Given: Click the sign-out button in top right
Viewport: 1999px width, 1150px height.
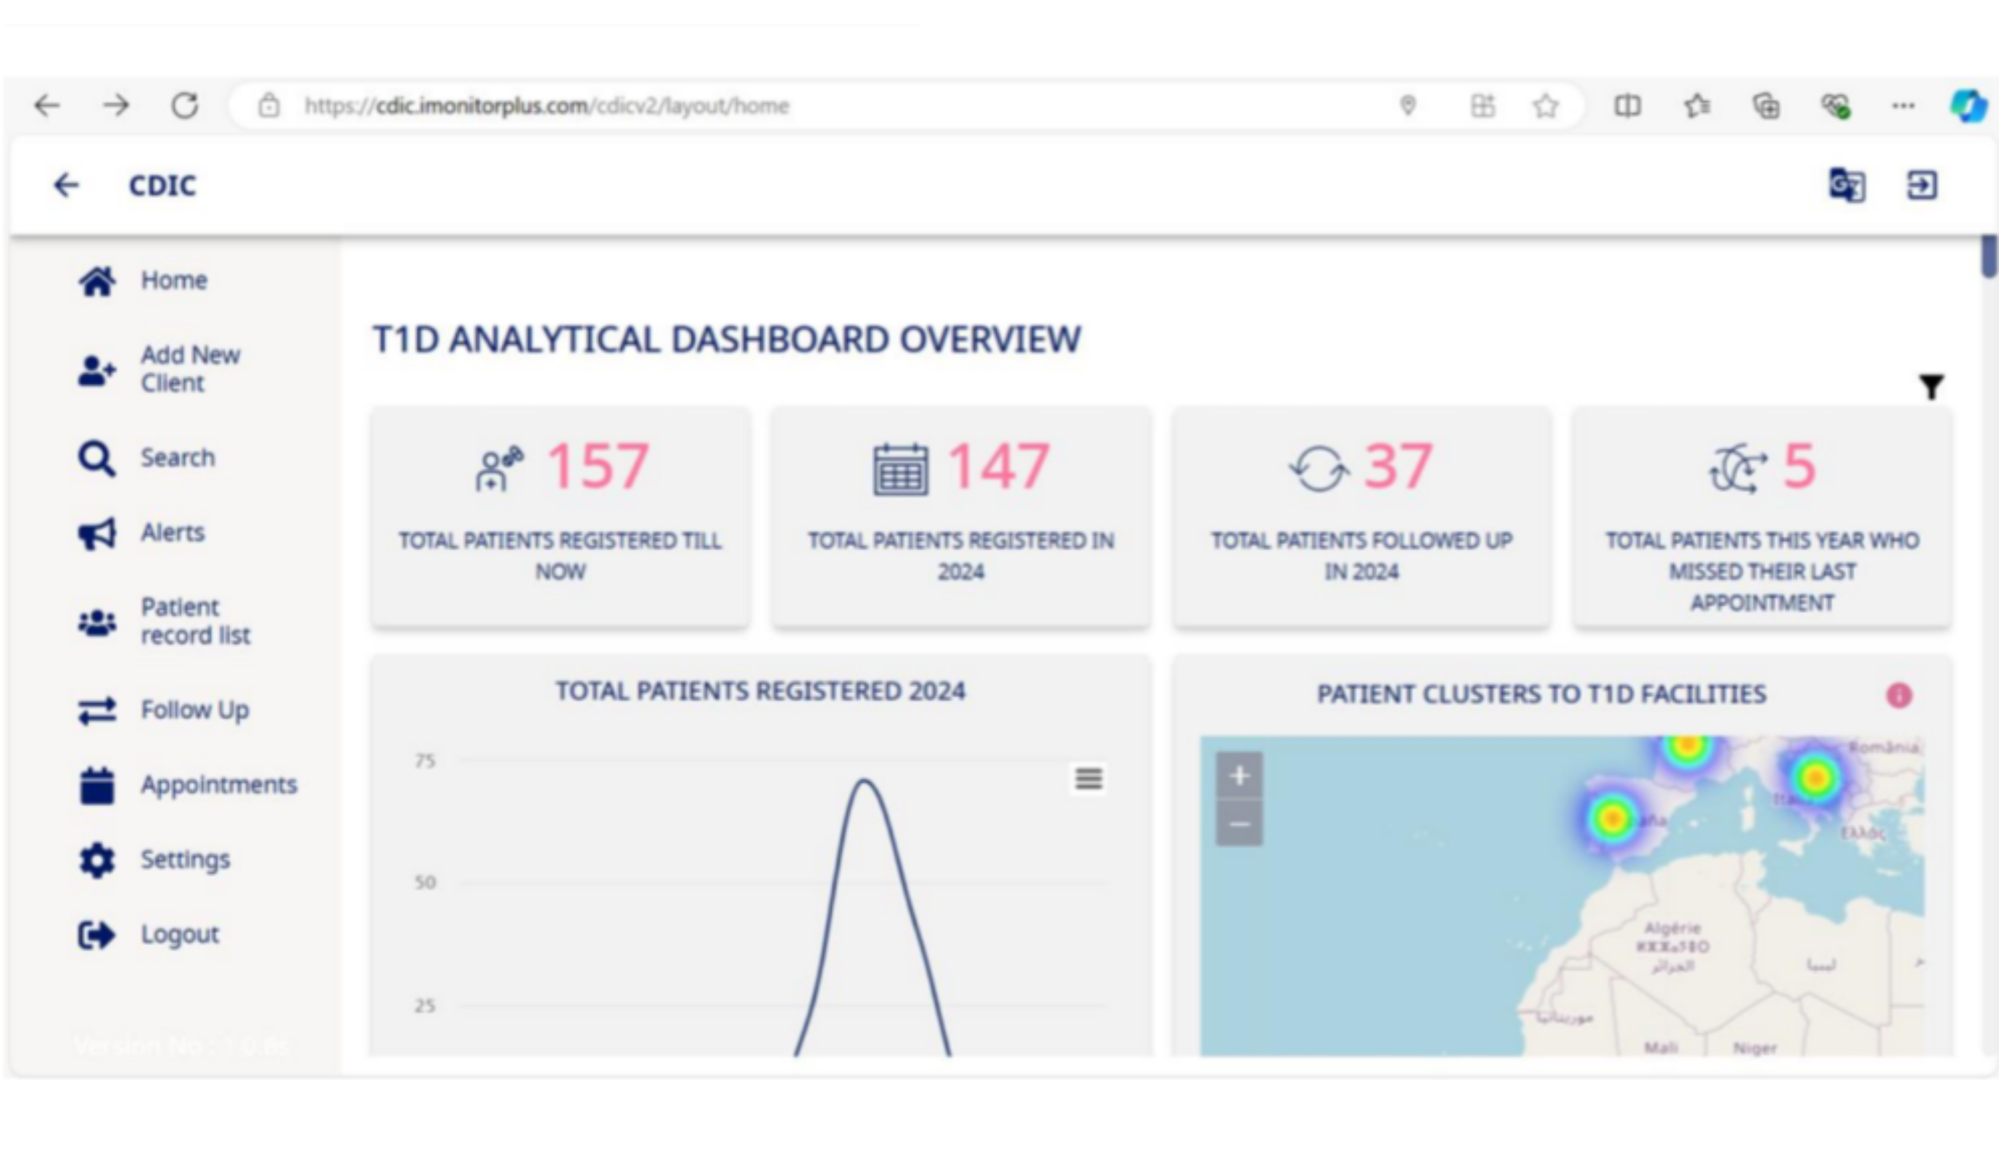Looking at the screenshot, I should tap(1921, 185).
